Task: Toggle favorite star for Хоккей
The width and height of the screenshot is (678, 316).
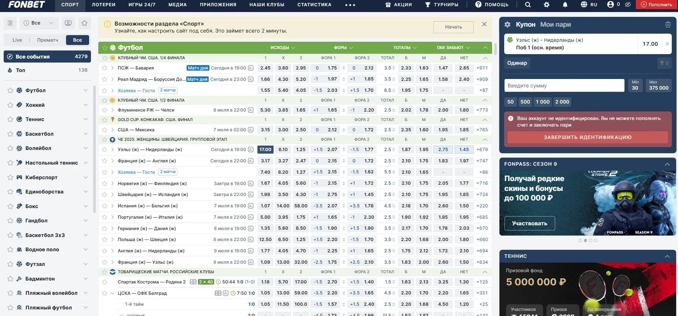Action: [x=10, y=105]
